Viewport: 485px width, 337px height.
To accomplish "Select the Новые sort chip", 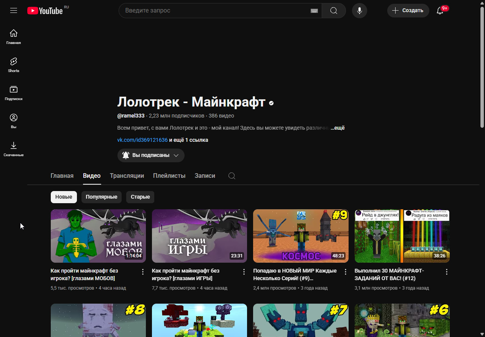I will pyautogui.click(x=64, y=197).
